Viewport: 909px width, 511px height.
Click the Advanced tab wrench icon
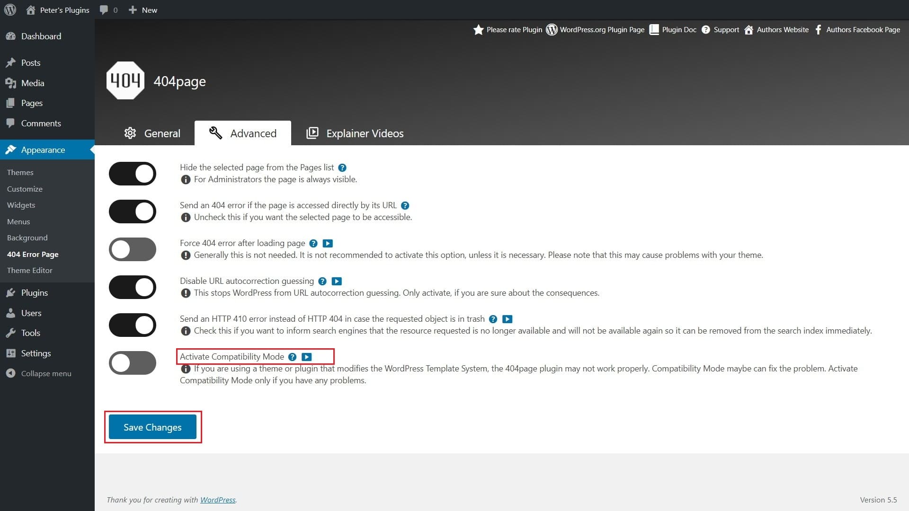(x=215, y=133)
